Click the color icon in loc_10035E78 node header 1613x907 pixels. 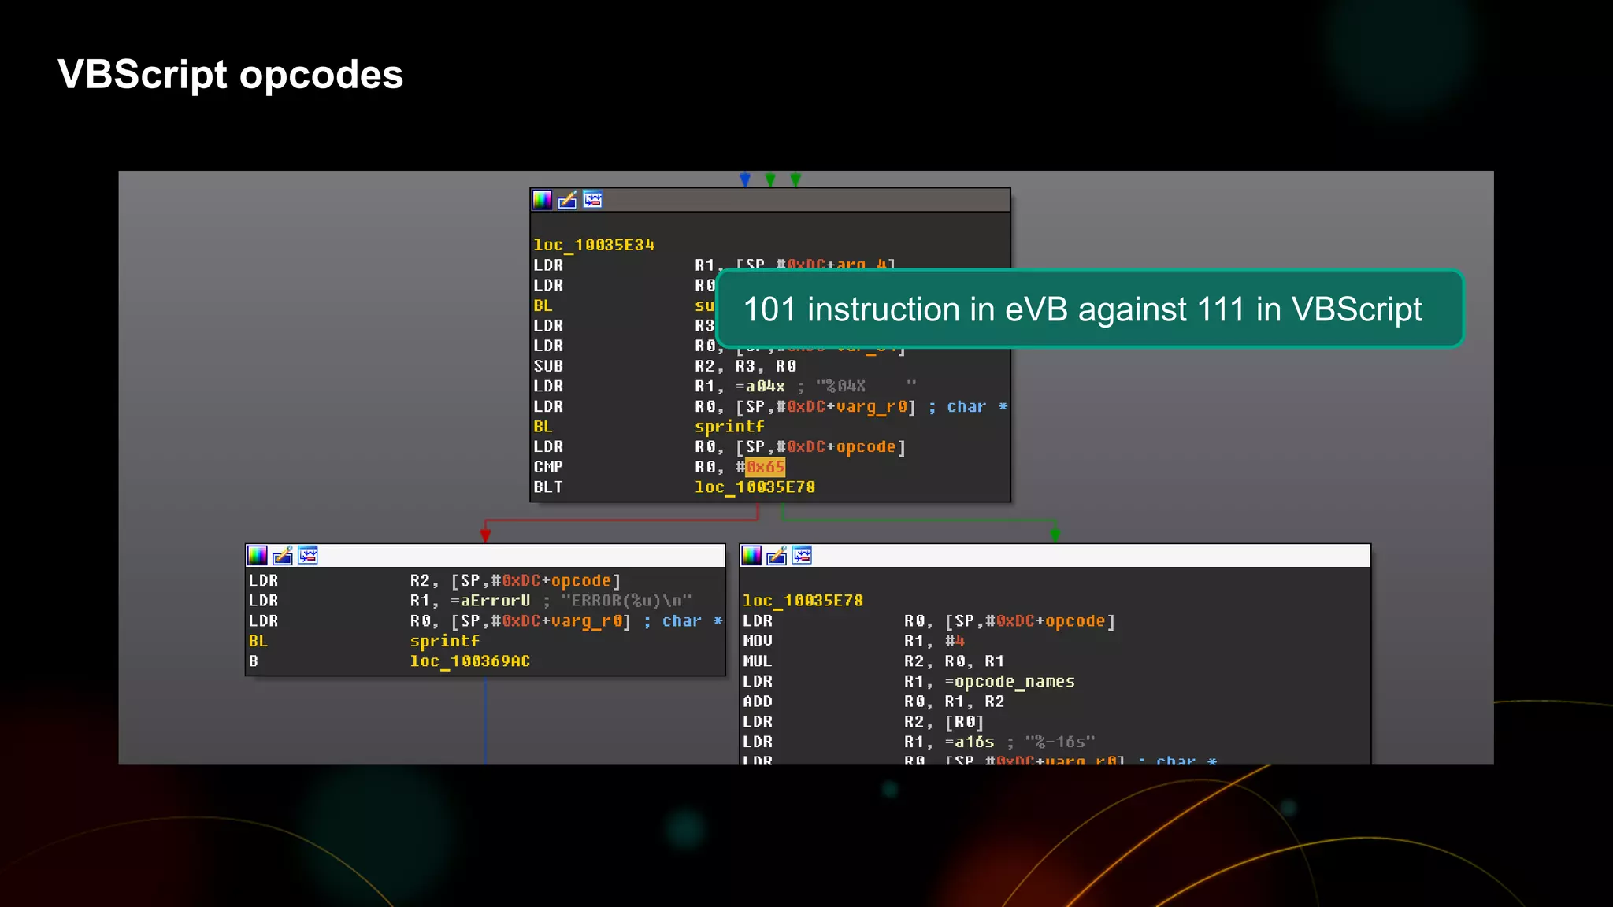point(751,556)
